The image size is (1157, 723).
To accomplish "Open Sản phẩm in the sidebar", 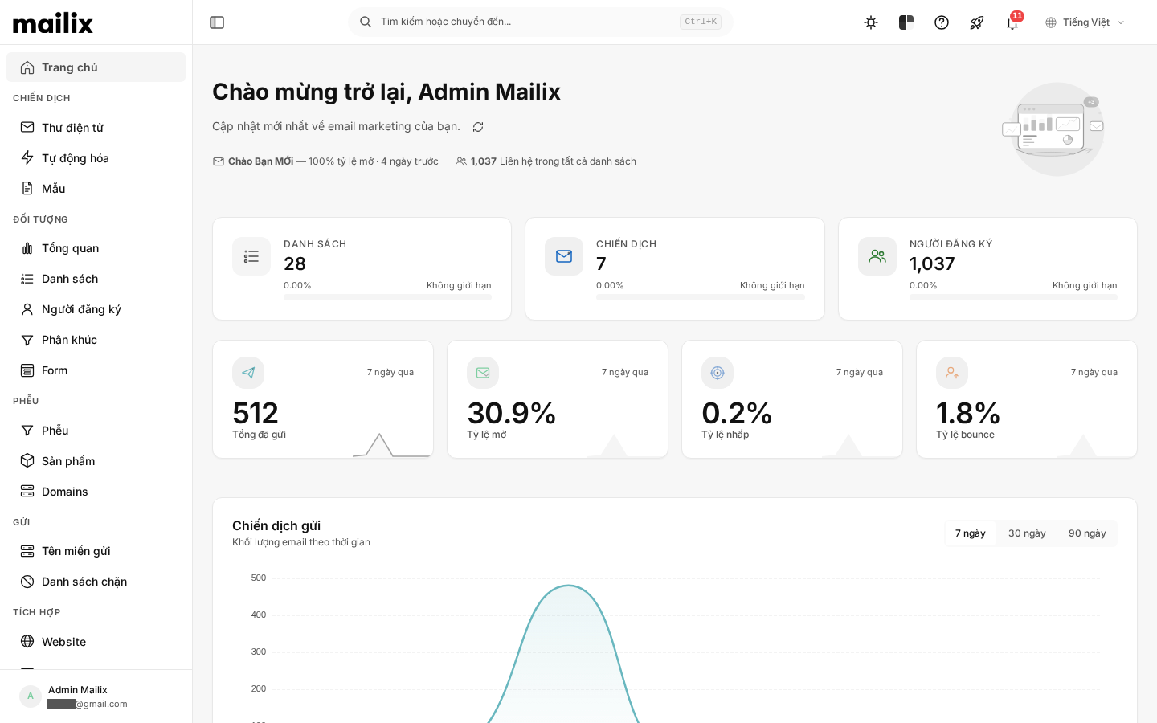I will point(96,461).
